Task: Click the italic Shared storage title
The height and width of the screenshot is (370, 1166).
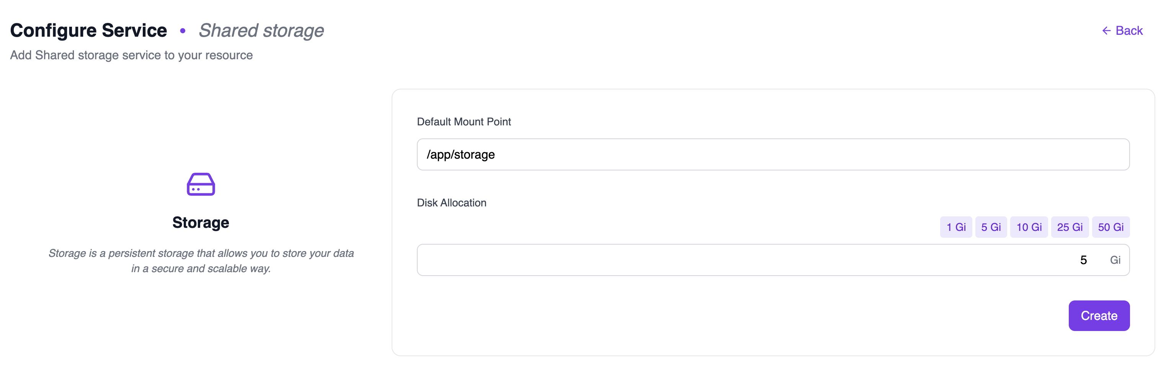Action: [x=261, y=31]
